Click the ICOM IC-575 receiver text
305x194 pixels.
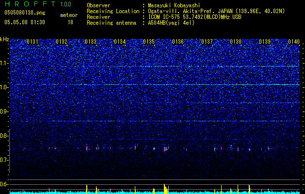[194, 17]
